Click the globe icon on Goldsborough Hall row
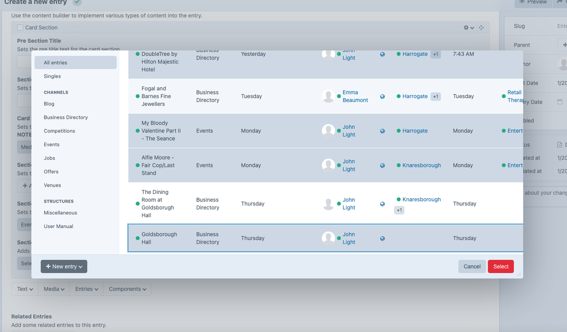567x332 pixels. (x=383, y=238)
